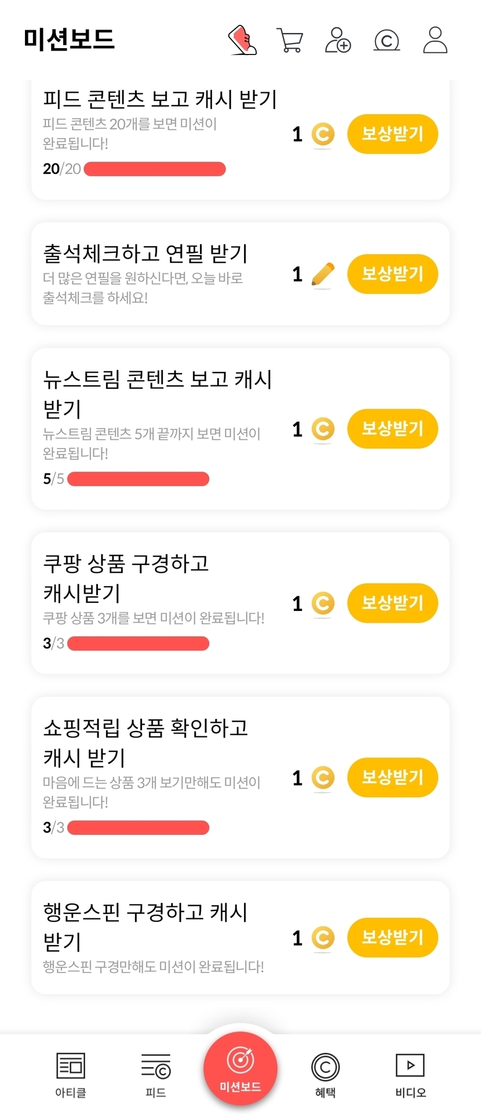
Task: Tap the pencil reward icon
Action: [323, 274]
